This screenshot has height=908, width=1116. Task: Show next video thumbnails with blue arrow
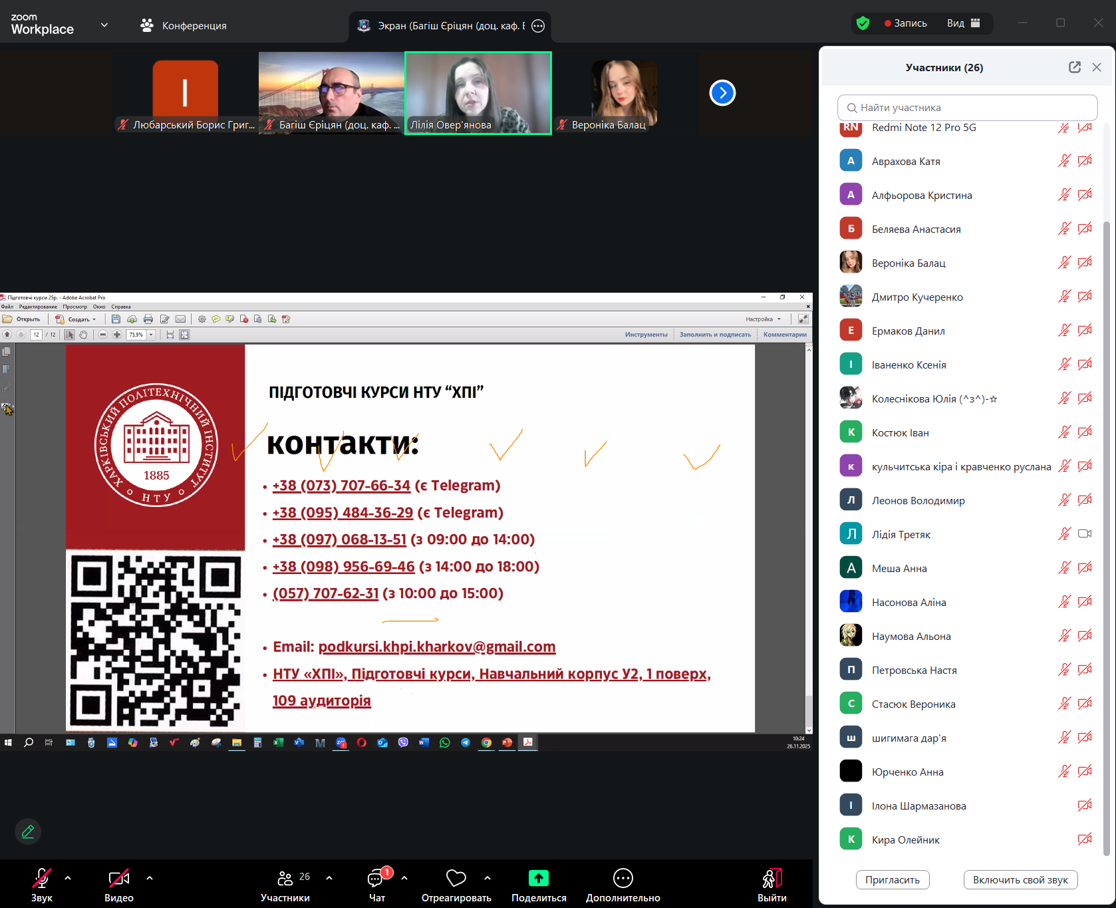click(722, 93)
